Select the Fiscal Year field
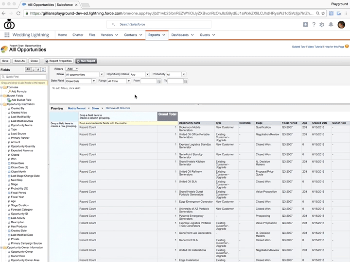Viewport: 350px width, 262px height. pos(17,197)
